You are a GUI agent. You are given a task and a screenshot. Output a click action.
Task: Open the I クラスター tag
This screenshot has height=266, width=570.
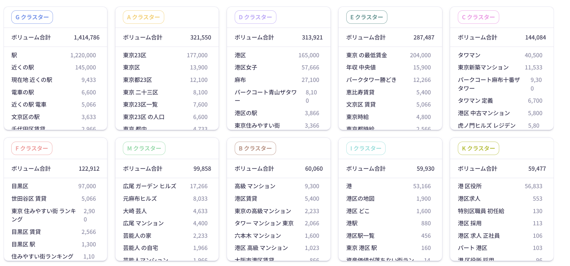coord(366,148)
